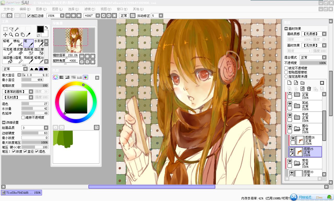Select the rectangular selection tool

[5, 29]
